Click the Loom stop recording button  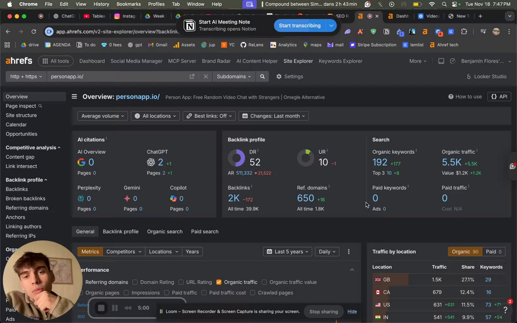pos(101,308)
